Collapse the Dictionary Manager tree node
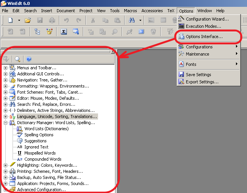Image resolution: width=247 pixels, height=193 pixels. coord(6,123)
